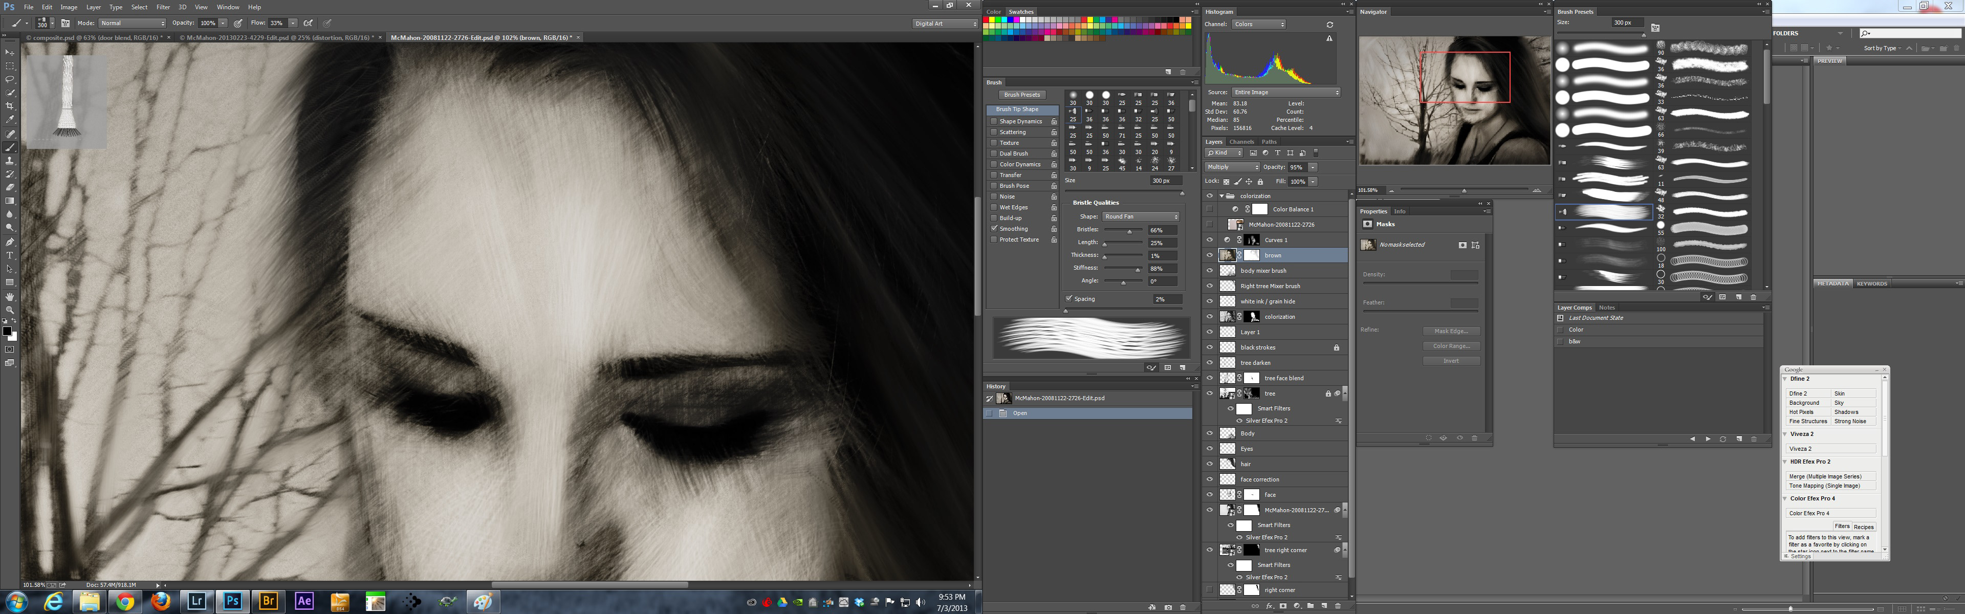This screenshot has height=614, width=1965.
Task: Select the Clone Stamp tool
Action: 10,161
